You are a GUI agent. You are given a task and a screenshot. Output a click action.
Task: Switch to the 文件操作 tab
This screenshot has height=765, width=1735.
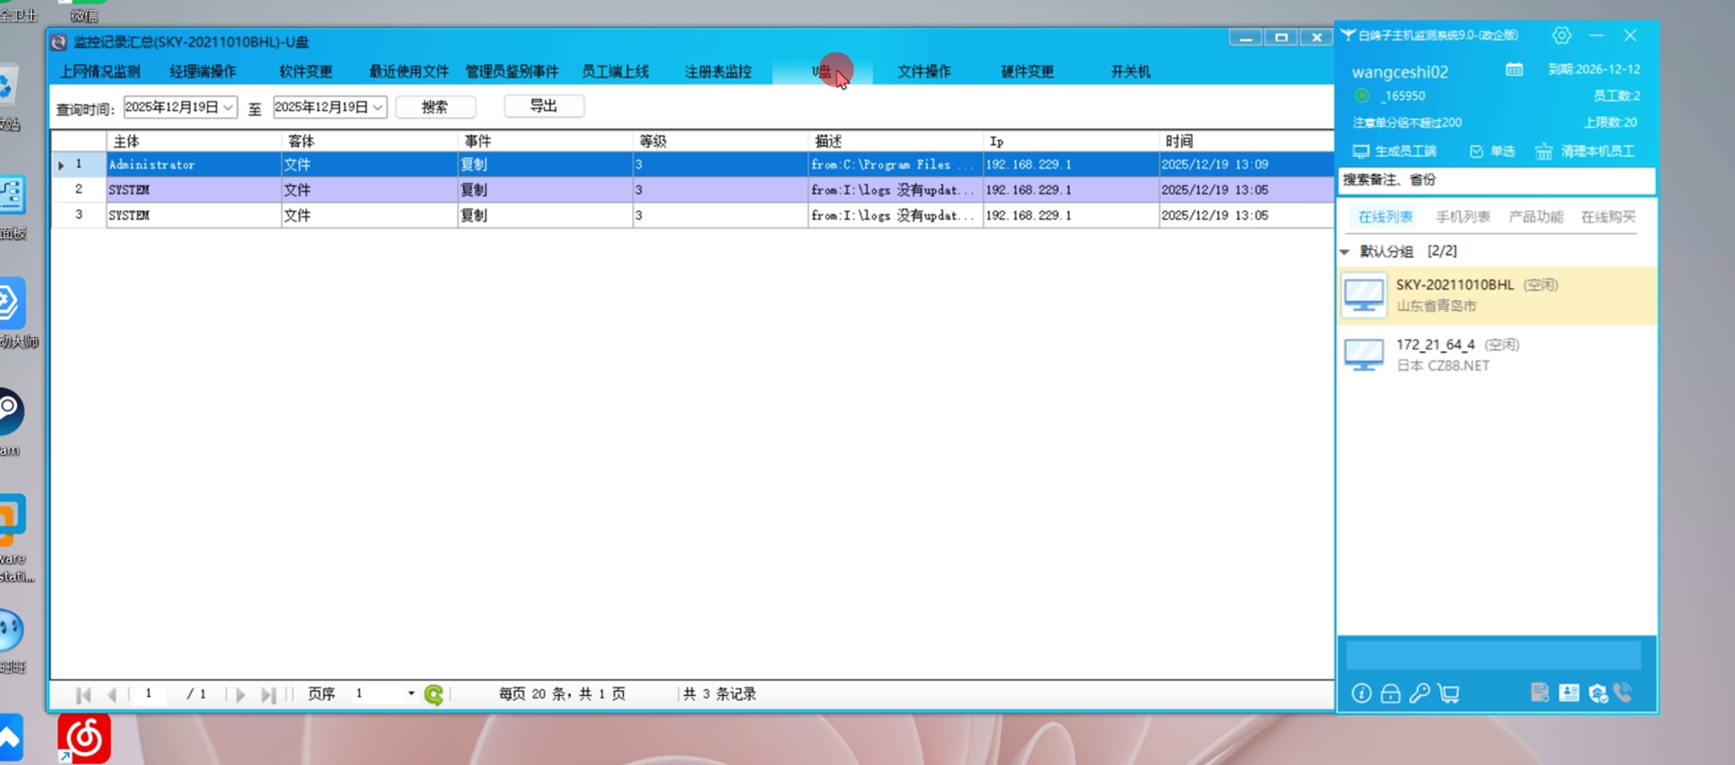tap(923, 72)
